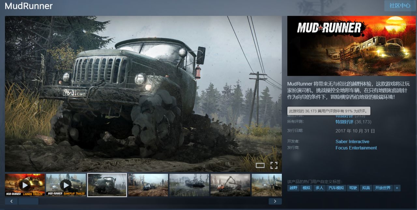417x210 pixels.
Task: Click the 驾驶 tag
Action: point(353,188)
